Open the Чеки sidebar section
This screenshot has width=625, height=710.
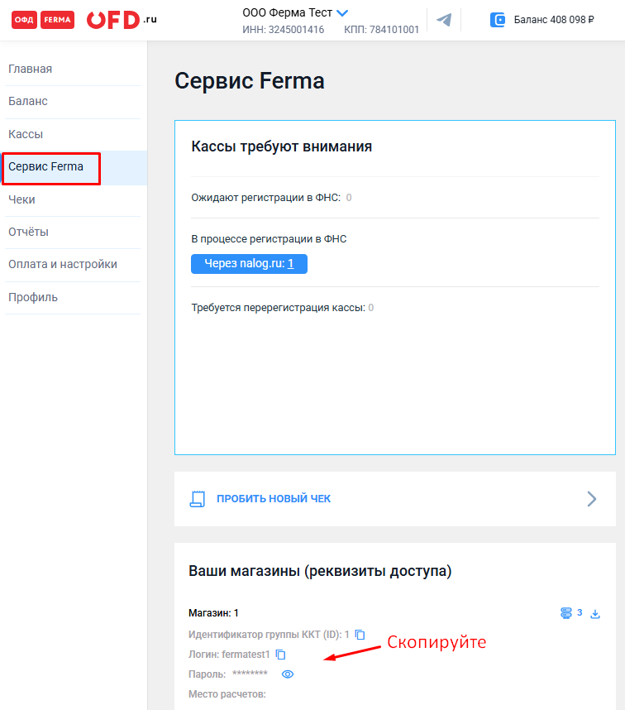(21, 199)
